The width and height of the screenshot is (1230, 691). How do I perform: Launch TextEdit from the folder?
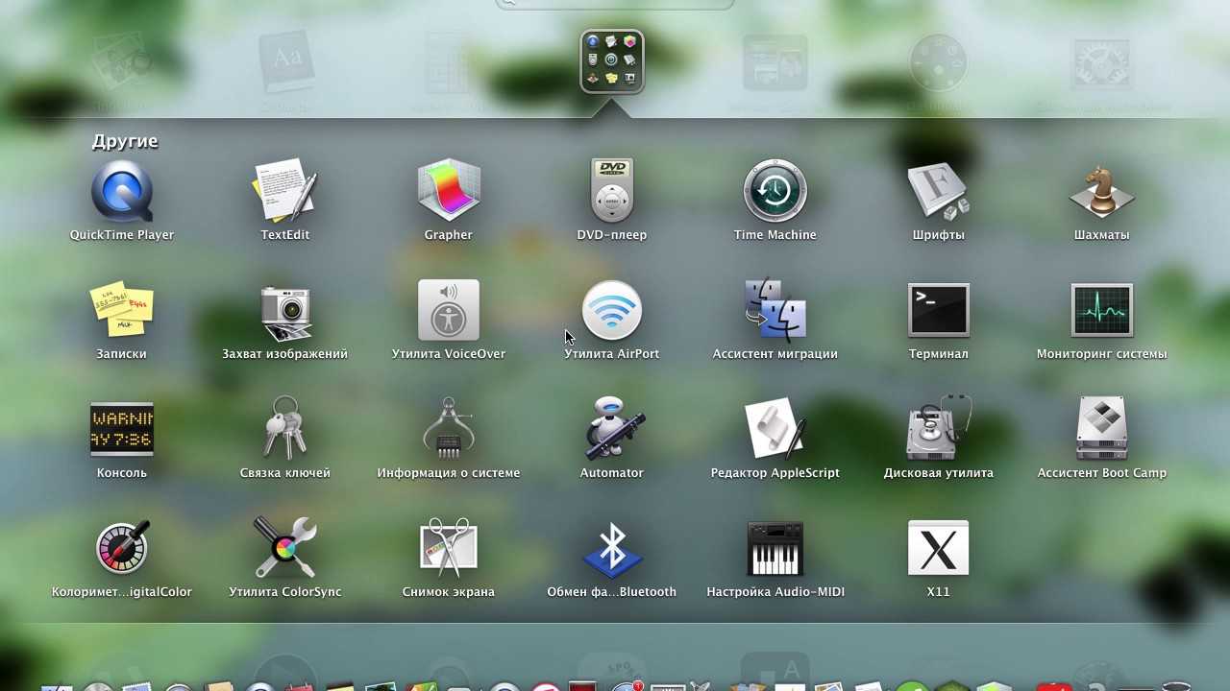(285, 191)
